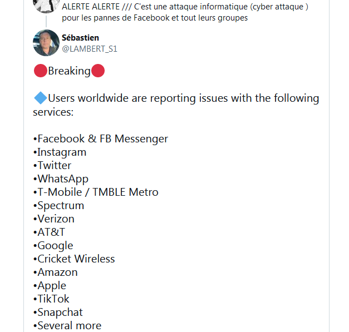The height and width of the screenshot is (332, 349).
Task: Select the Instagram list entry
Action: coord(60,152)
